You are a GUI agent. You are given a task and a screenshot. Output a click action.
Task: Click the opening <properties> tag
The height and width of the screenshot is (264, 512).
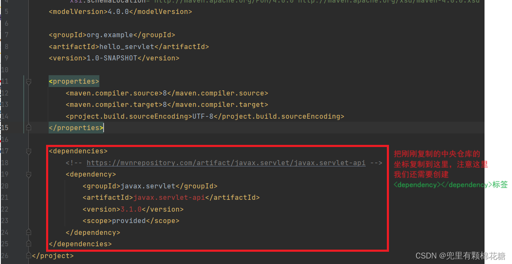tap(74, 82)
